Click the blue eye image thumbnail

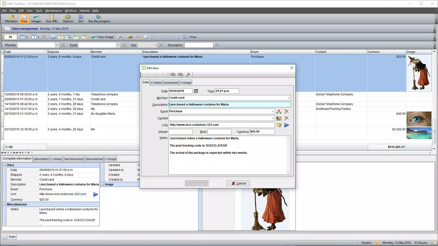tap(419, 119)
